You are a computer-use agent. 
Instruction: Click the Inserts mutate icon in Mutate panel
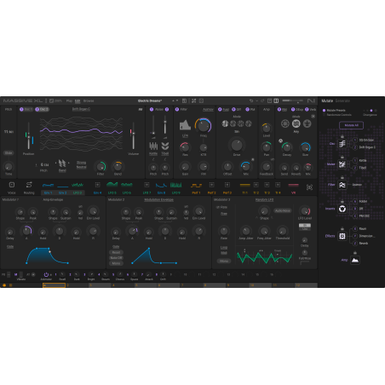coord(342,209)
